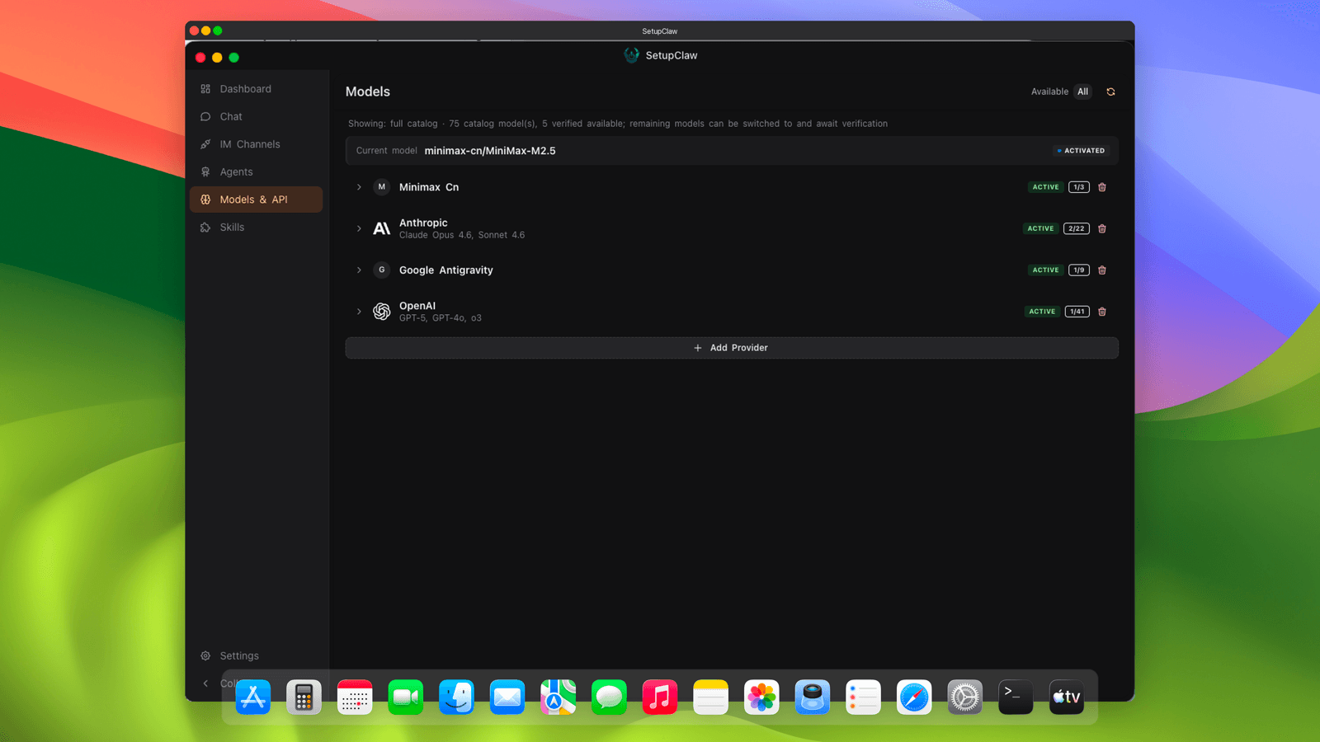Delete the Google Antigravity provider
The image size is (1320, 742).
click(x=1102, y=270)
